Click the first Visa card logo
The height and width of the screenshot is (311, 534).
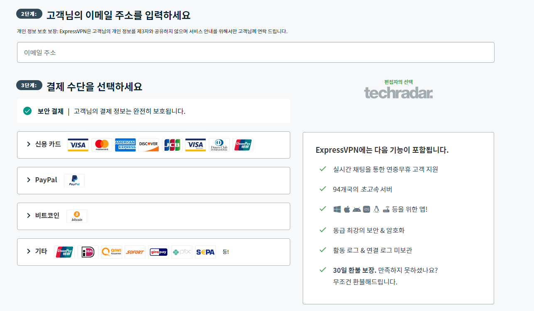click(78, 145)
